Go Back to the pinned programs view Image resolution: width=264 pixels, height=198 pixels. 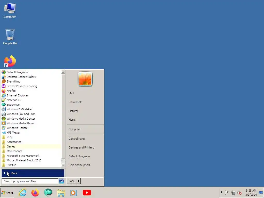click(x=33, y=173)
